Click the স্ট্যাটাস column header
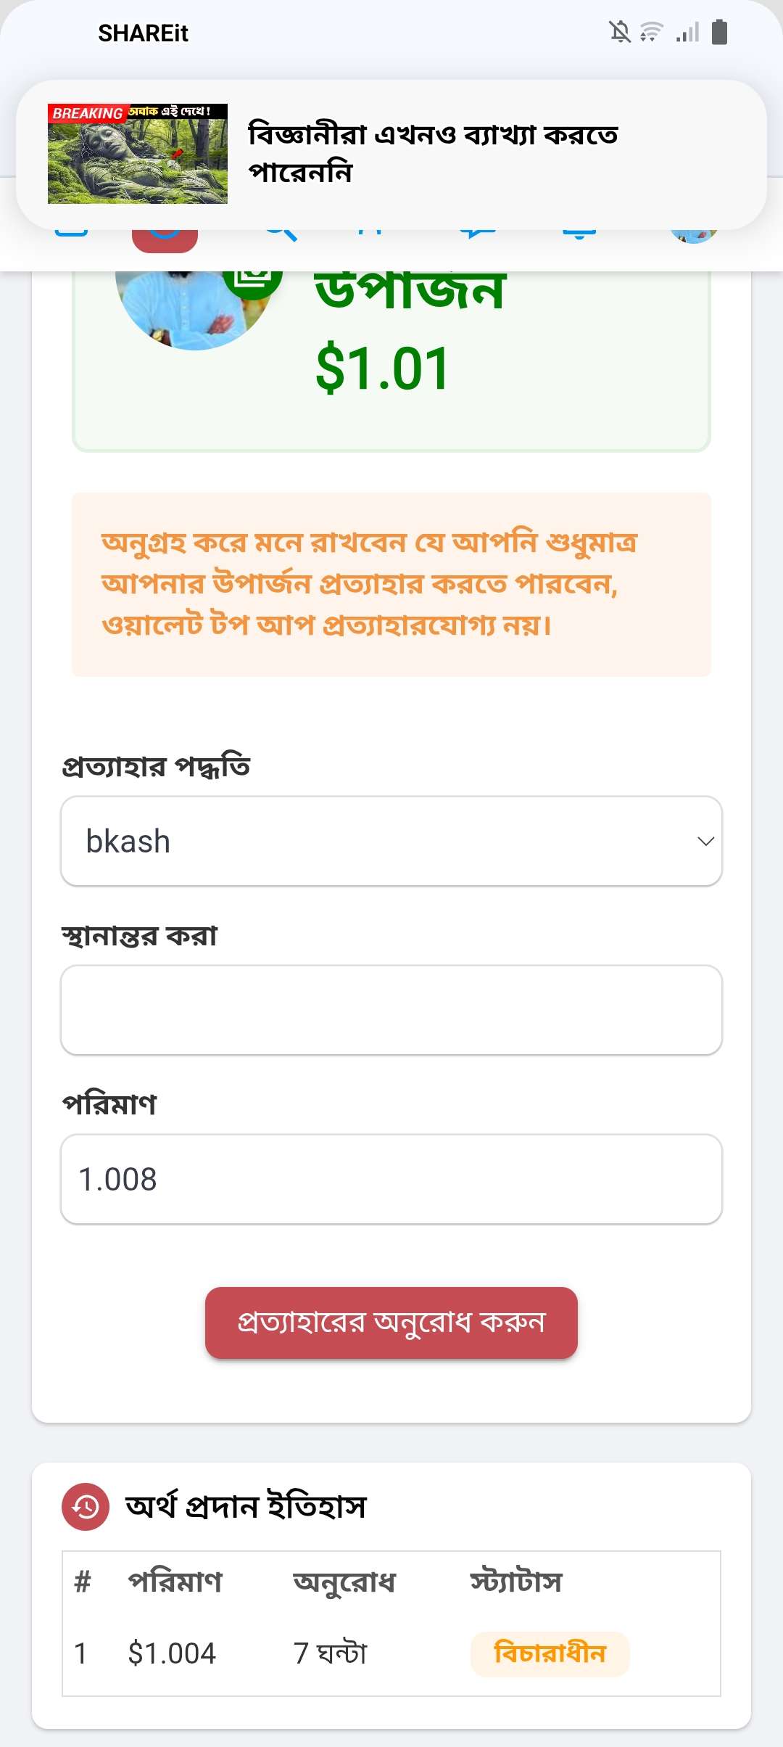Viewport: 783px width, 1747px height. pos(515,1582)
